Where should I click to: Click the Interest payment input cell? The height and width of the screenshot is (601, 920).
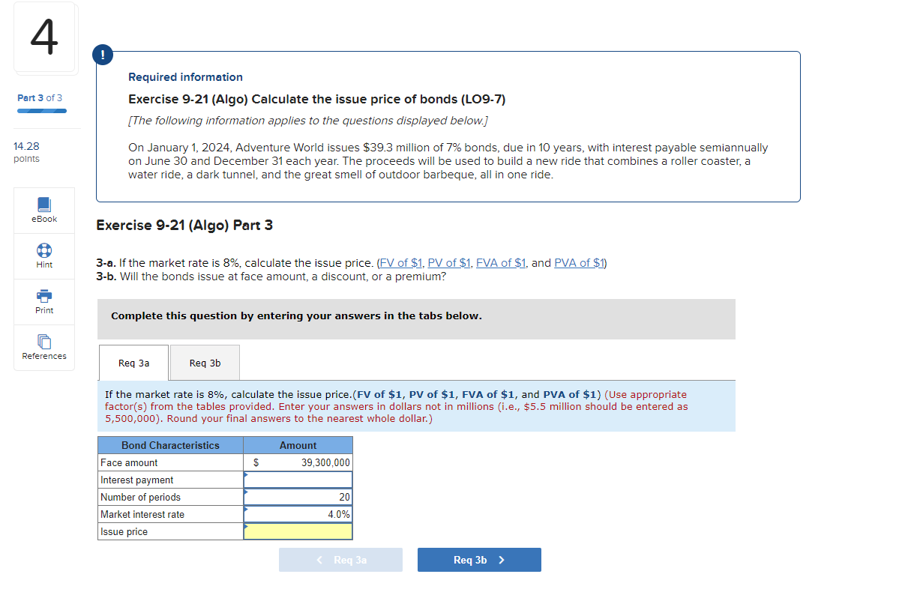(298, 480)
